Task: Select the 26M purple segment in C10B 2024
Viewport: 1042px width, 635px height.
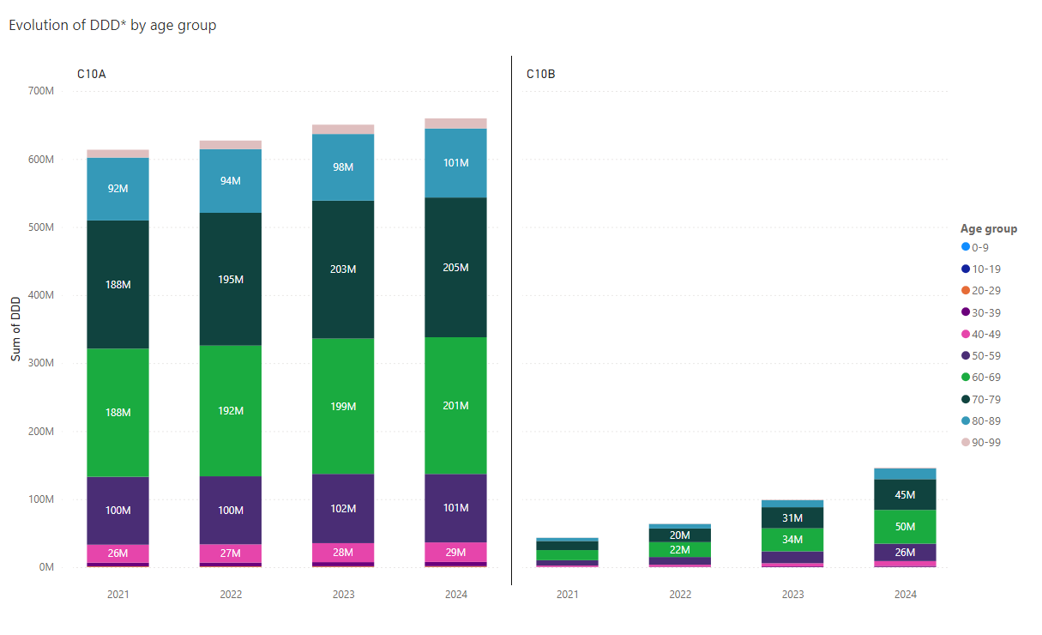Action: (x=905, y=552)
